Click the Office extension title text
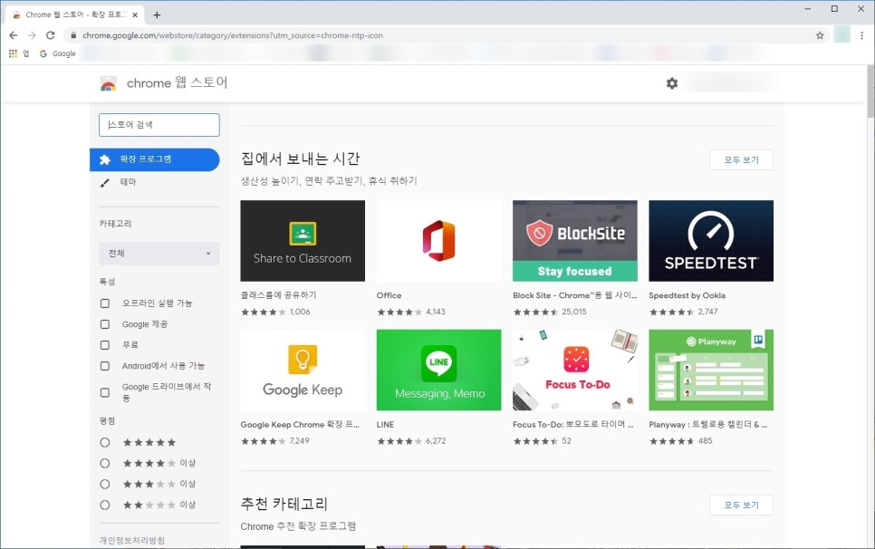Viewport: 875px width, 549px height. click(389, 295)
